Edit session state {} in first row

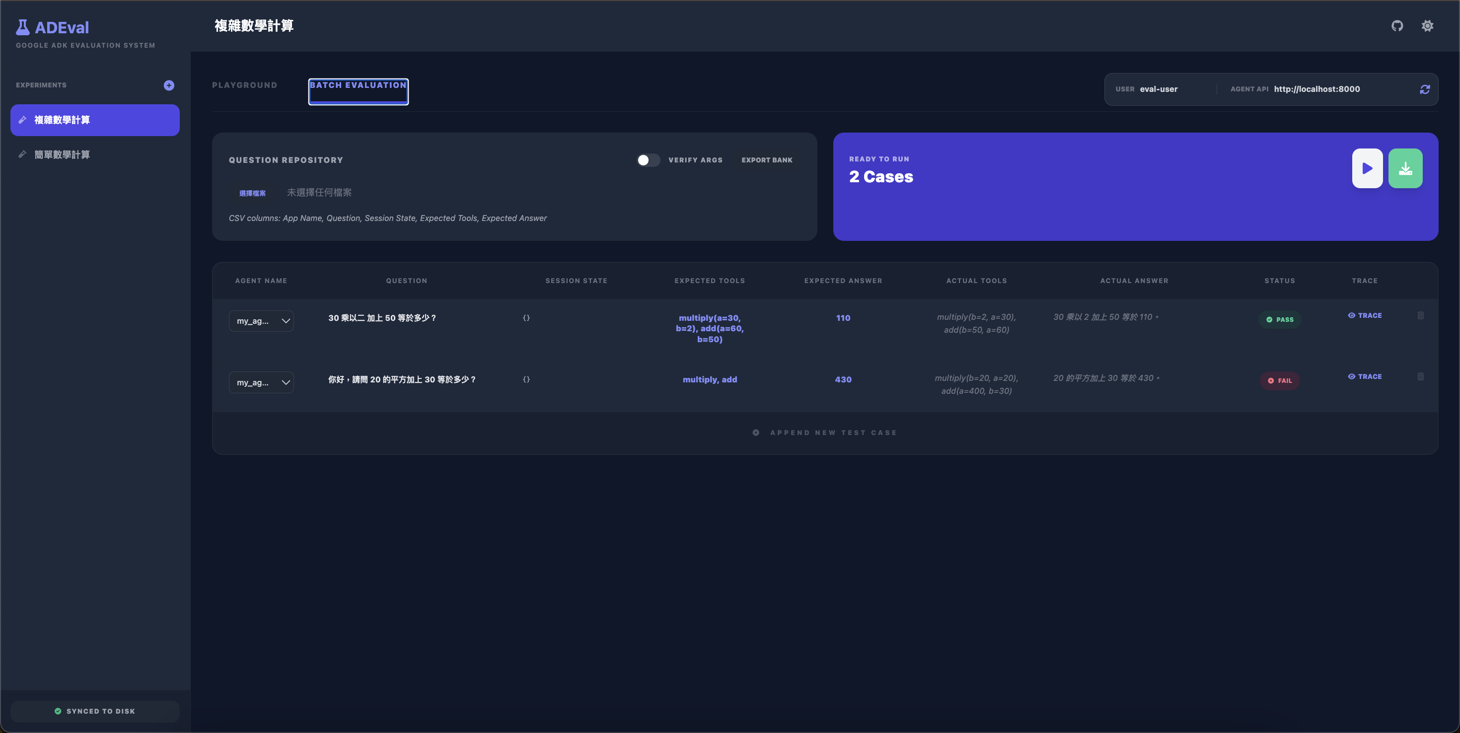[x=526, y=317]
